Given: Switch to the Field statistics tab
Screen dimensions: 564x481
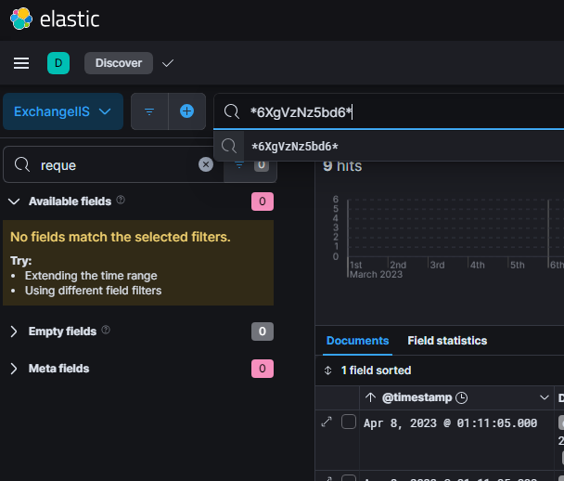Looking at the screenshot, I should click(x=447, y=341).
